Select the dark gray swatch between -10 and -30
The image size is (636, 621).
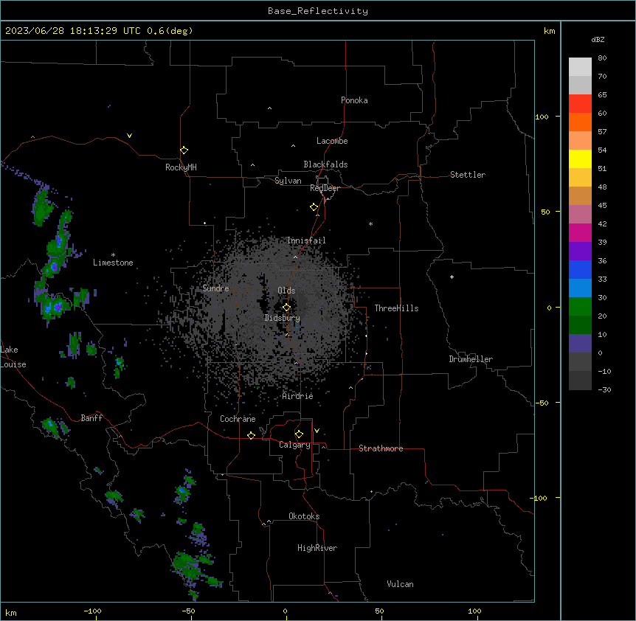(580, 381)
